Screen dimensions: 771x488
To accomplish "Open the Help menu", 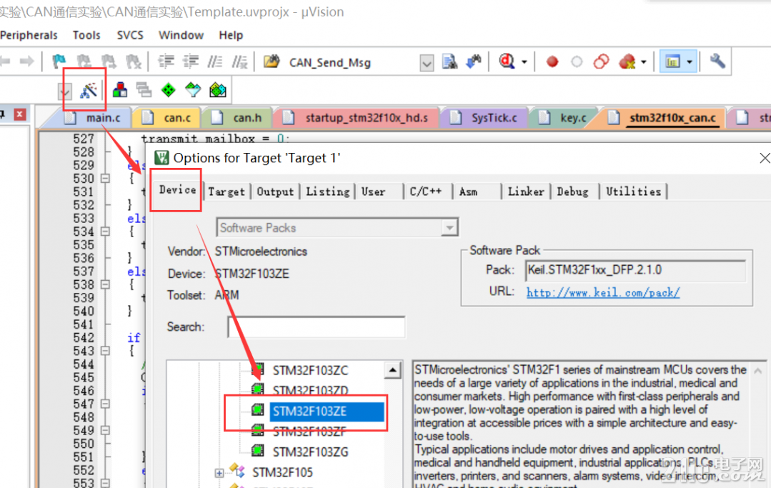I will click(x=231, y=36).
